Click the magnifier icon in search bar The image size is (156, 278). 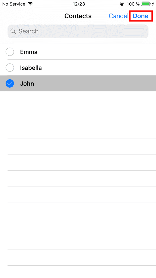coord(13,31)
